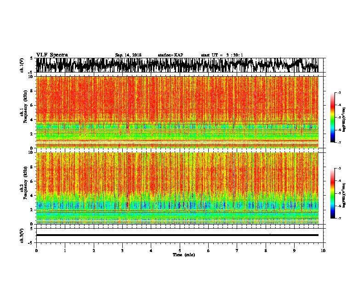Click the flat ch.3 voltage trace line
Screen dimensions: 364x281
pyautogui.click(x=177, y=235)
